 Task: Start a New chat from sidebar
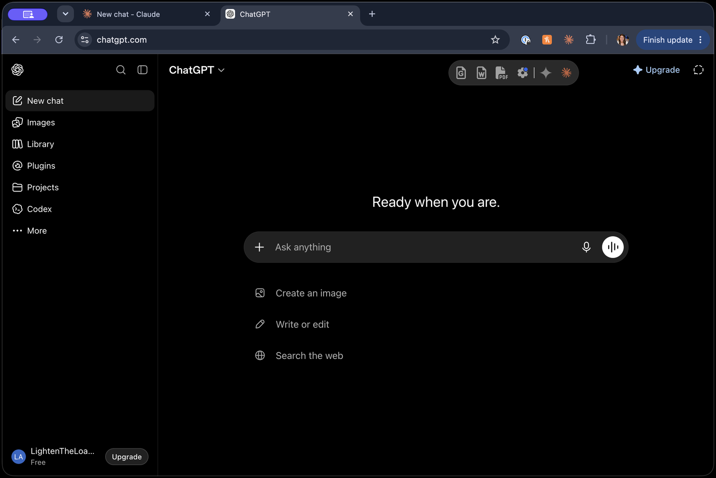(x=80, y=101)
